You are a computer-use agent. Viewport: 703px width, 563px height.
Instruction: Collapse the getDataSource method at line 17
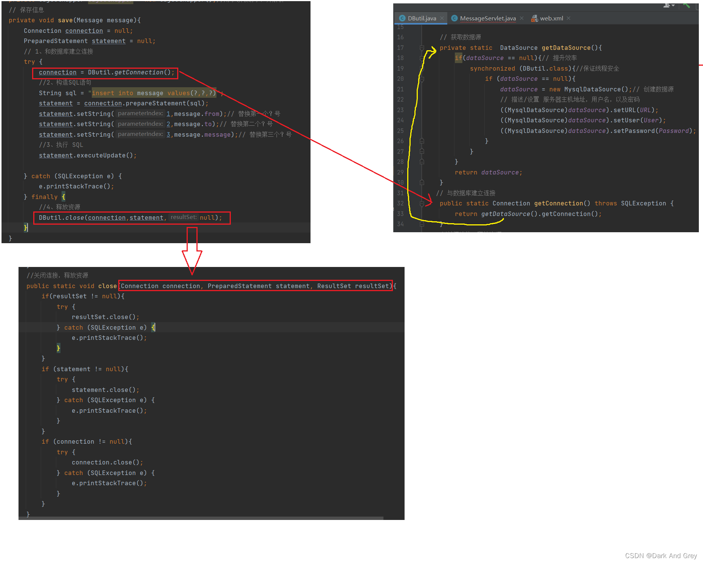click(422, 48)
